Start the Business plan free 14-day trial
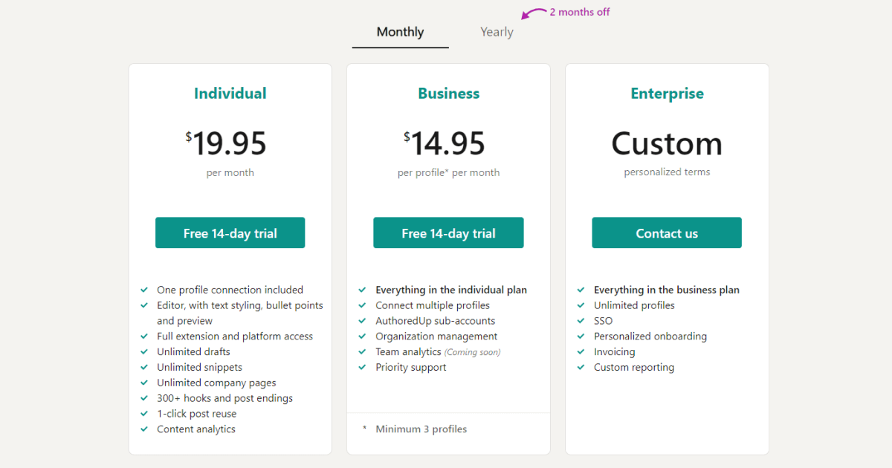Viewport: 892px width, 468px height. (x=448, y=233)
